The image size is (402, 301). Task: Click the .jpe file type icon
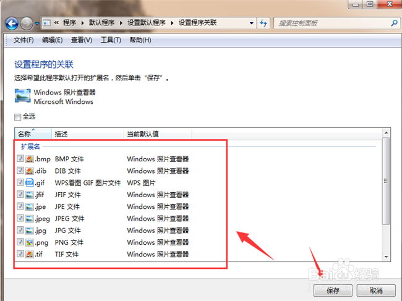[30, 206]
